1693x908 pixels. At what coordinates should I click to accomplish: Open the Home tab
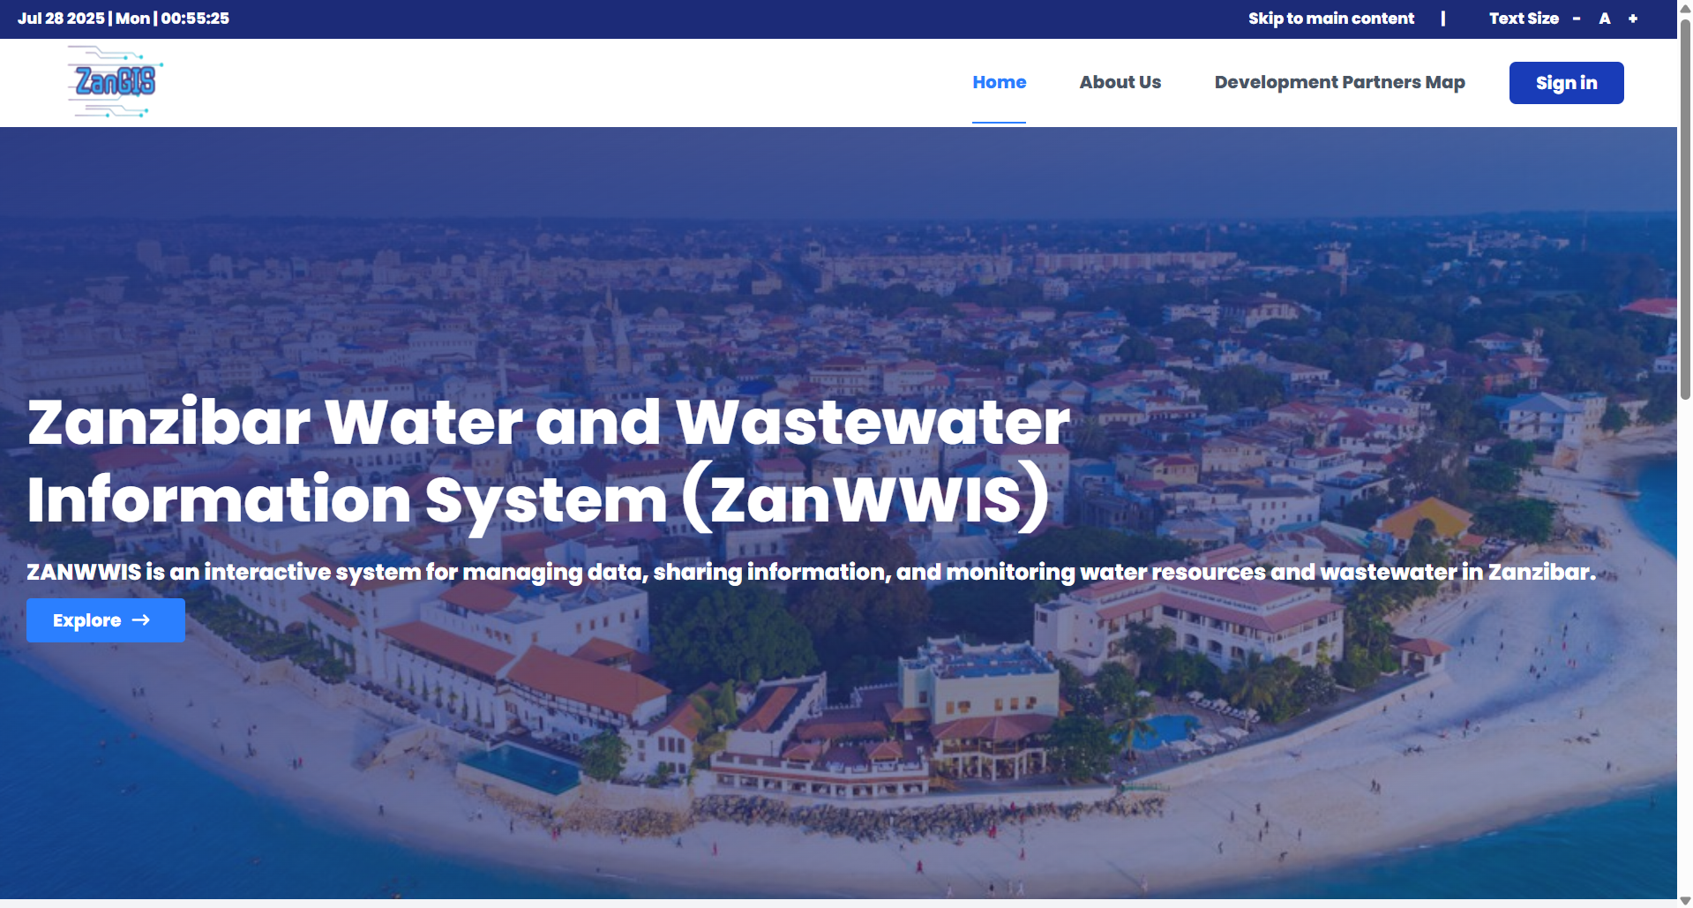click(x=999, y=82)
